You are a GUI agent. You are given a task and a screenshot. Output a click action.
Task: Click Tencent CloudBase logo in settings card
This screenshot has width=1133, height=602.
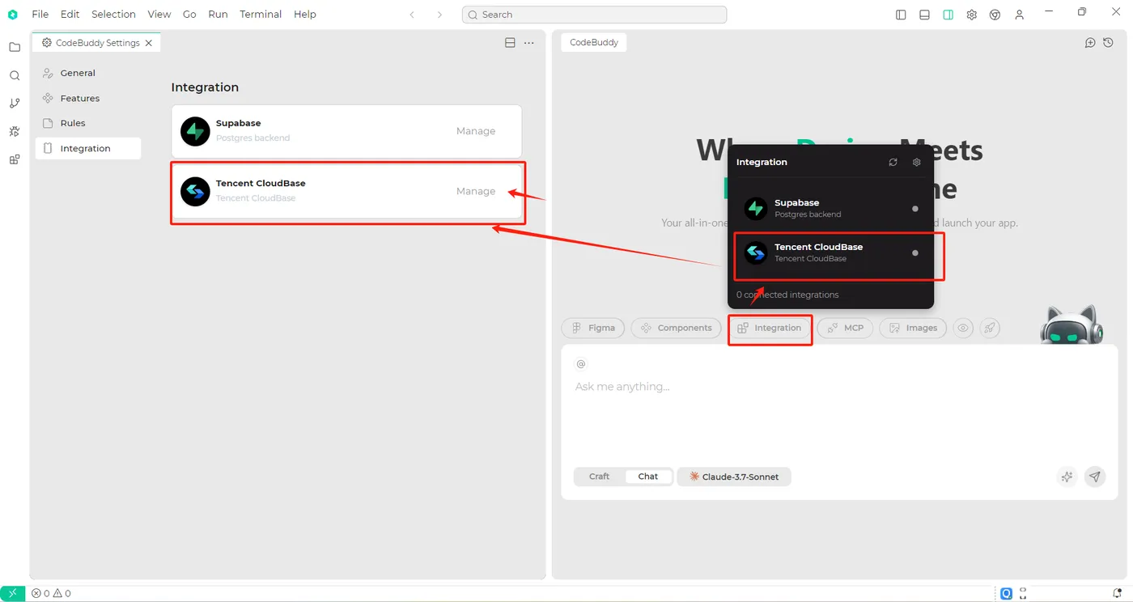point(195,192)
